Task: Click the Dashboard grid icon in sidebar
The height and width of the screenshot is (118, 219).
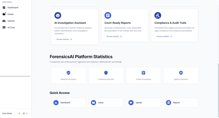Action: pos(4,8)
